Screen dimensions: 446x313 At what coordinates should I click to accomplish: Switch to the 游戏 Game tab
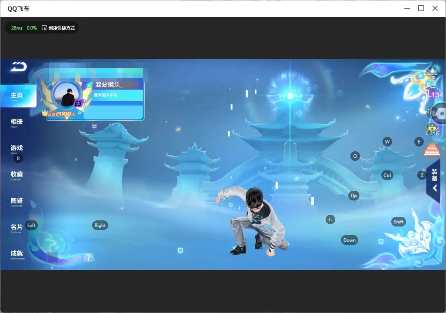tap(17, 149)
